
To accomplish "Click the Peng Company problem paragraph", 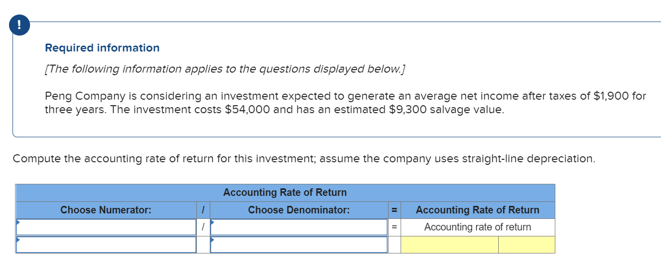I will [345, 103].
